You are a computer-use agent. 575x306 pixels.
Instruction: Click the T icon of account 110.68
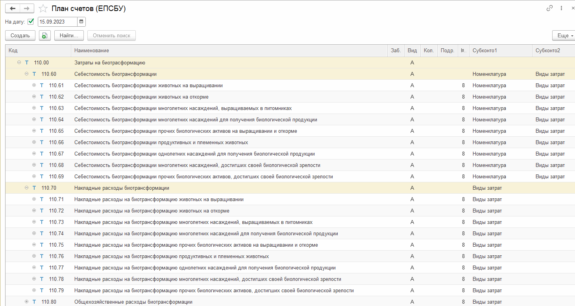click(42, 165)
